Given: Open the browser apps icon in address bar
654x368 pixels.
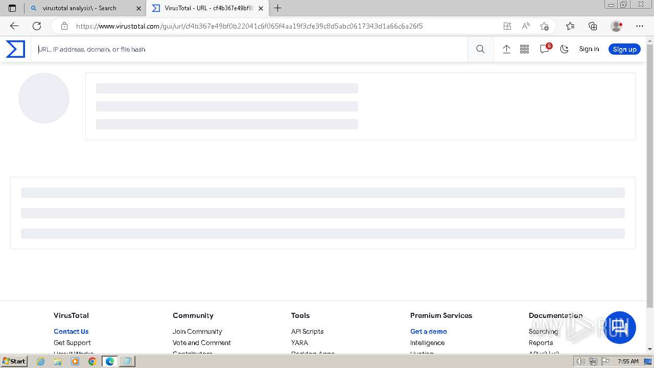Looking at the screenshot, I should (x=507, y=26).
